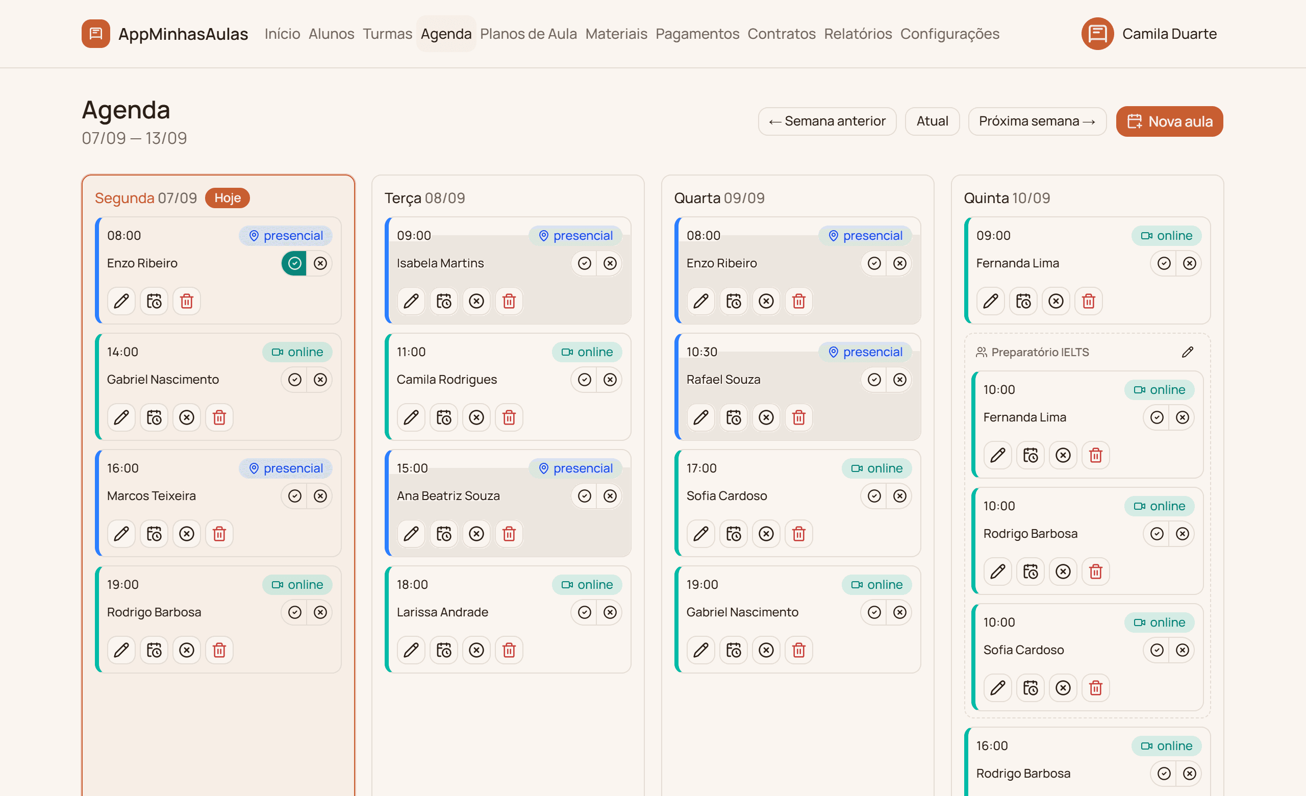
Task: Reschedule Camila Rodrigues' 11:00 lesson
Action: pyautogui.click(x=444, y=417)
